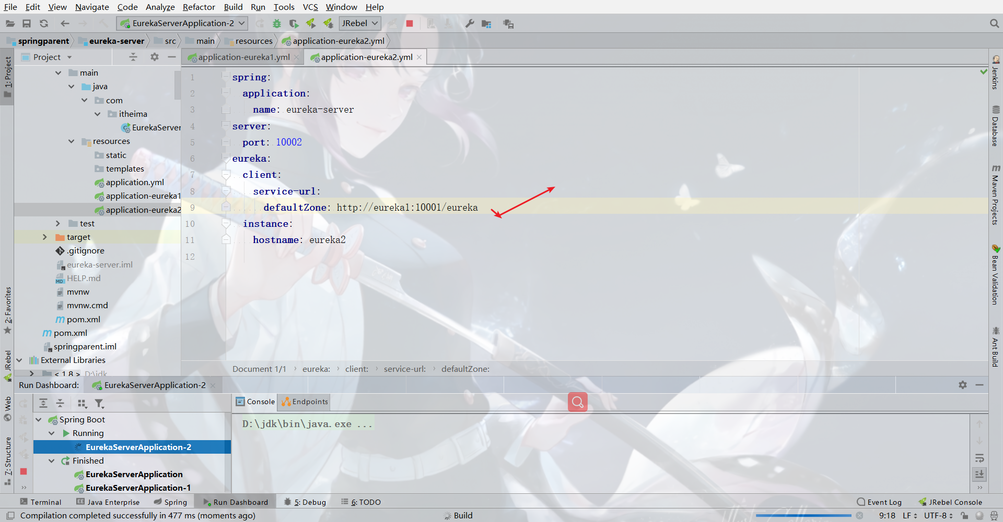Change the LF line separator setting
The image size is (1003, 522).
(909, 516)
